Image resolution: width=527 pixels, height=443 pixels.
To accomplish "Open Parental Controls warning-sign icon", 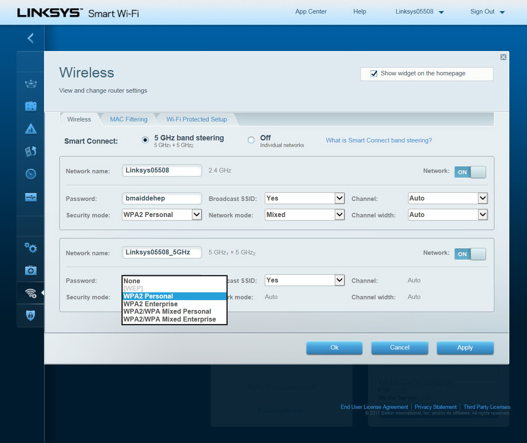I will coord(31,129).
